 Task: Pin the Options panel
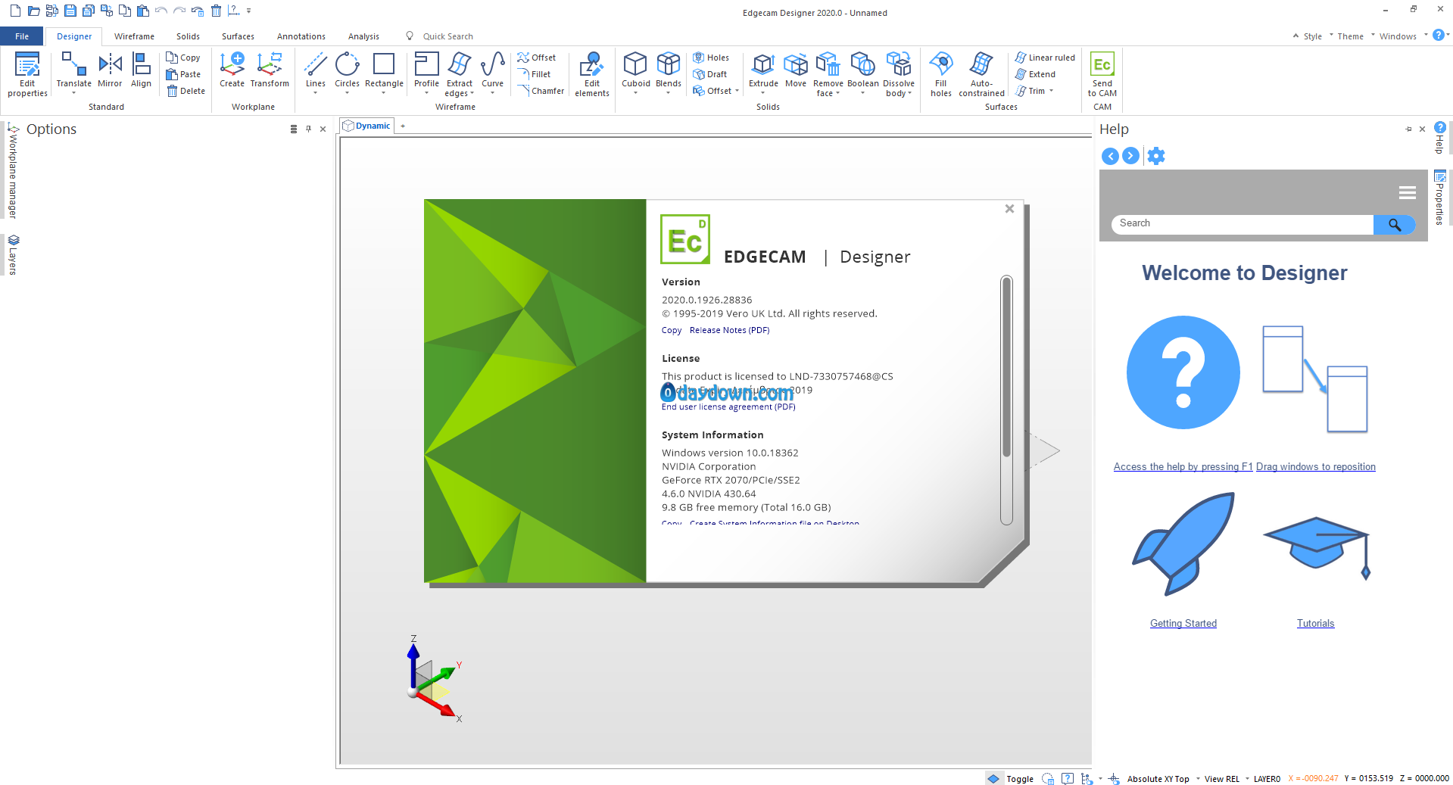pyautogui.click(x=308, y=129)
